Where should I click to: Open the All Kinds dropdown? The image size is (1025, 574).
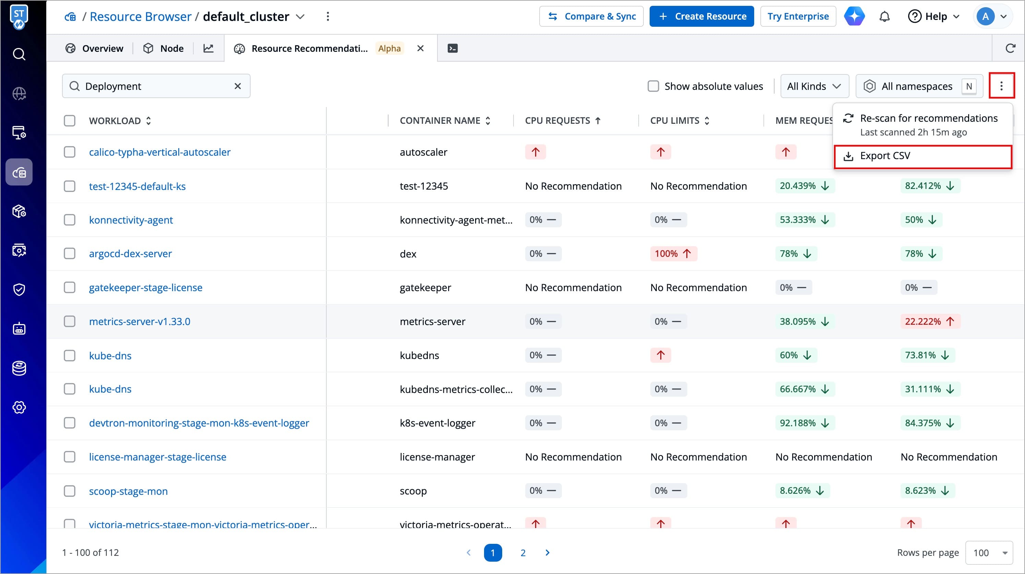(814, 86)
